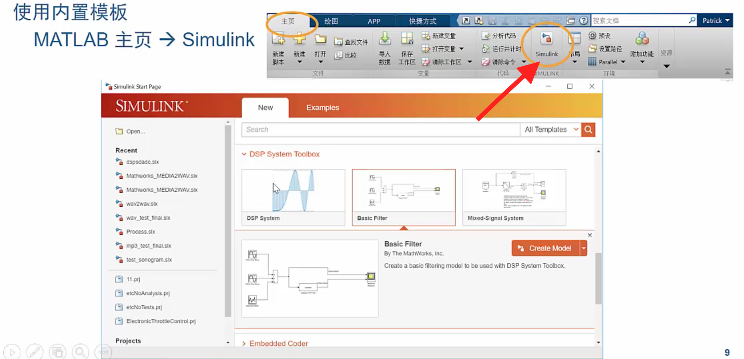
Task: Collapse the toolstrip with the arrow button
Action: (x=728, y=72)
